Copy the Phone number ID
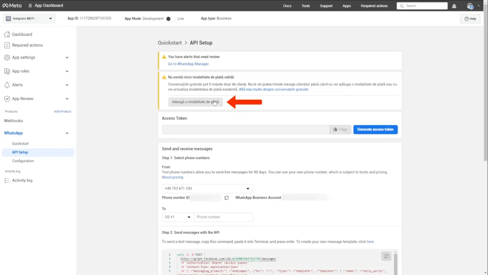488x275 pixels. click(x=226, y=198)
